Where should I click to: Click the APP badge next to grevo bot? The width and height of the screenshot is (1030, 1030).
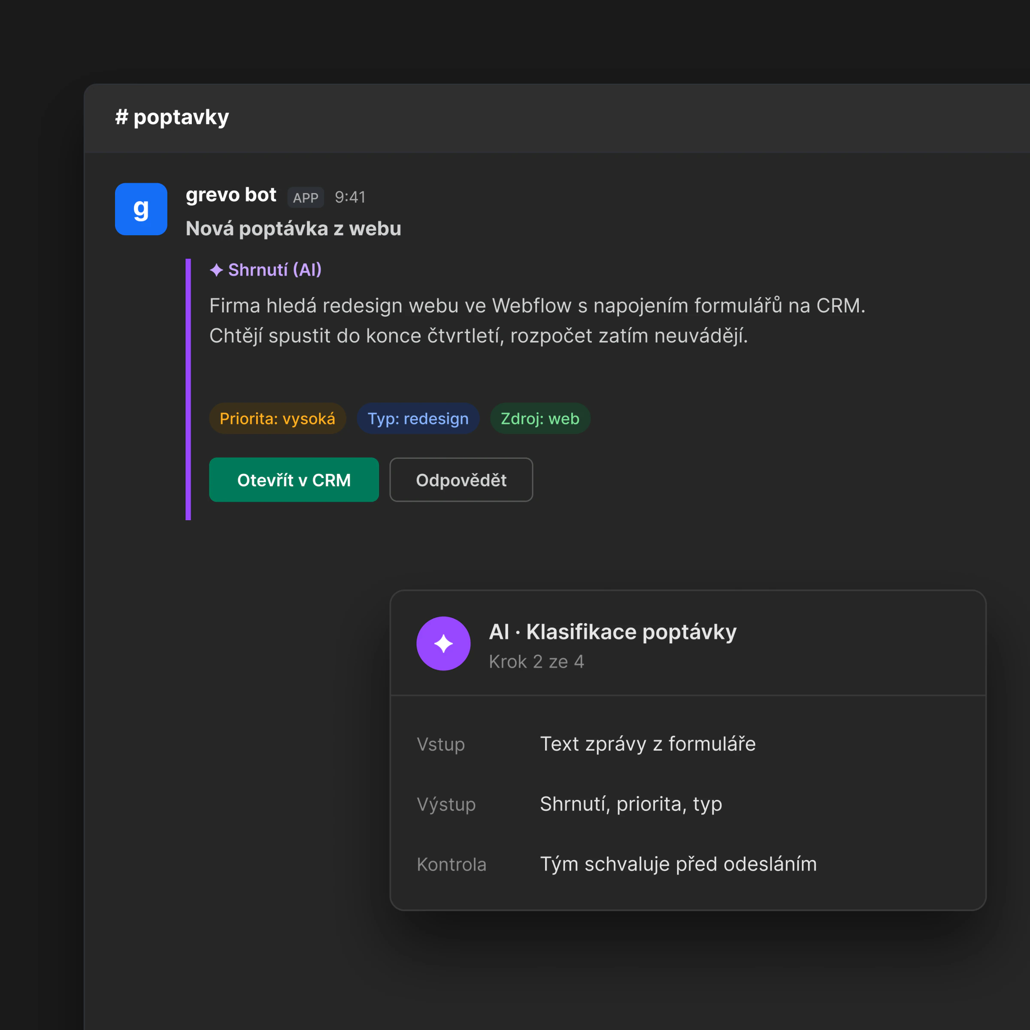point(306,198)
